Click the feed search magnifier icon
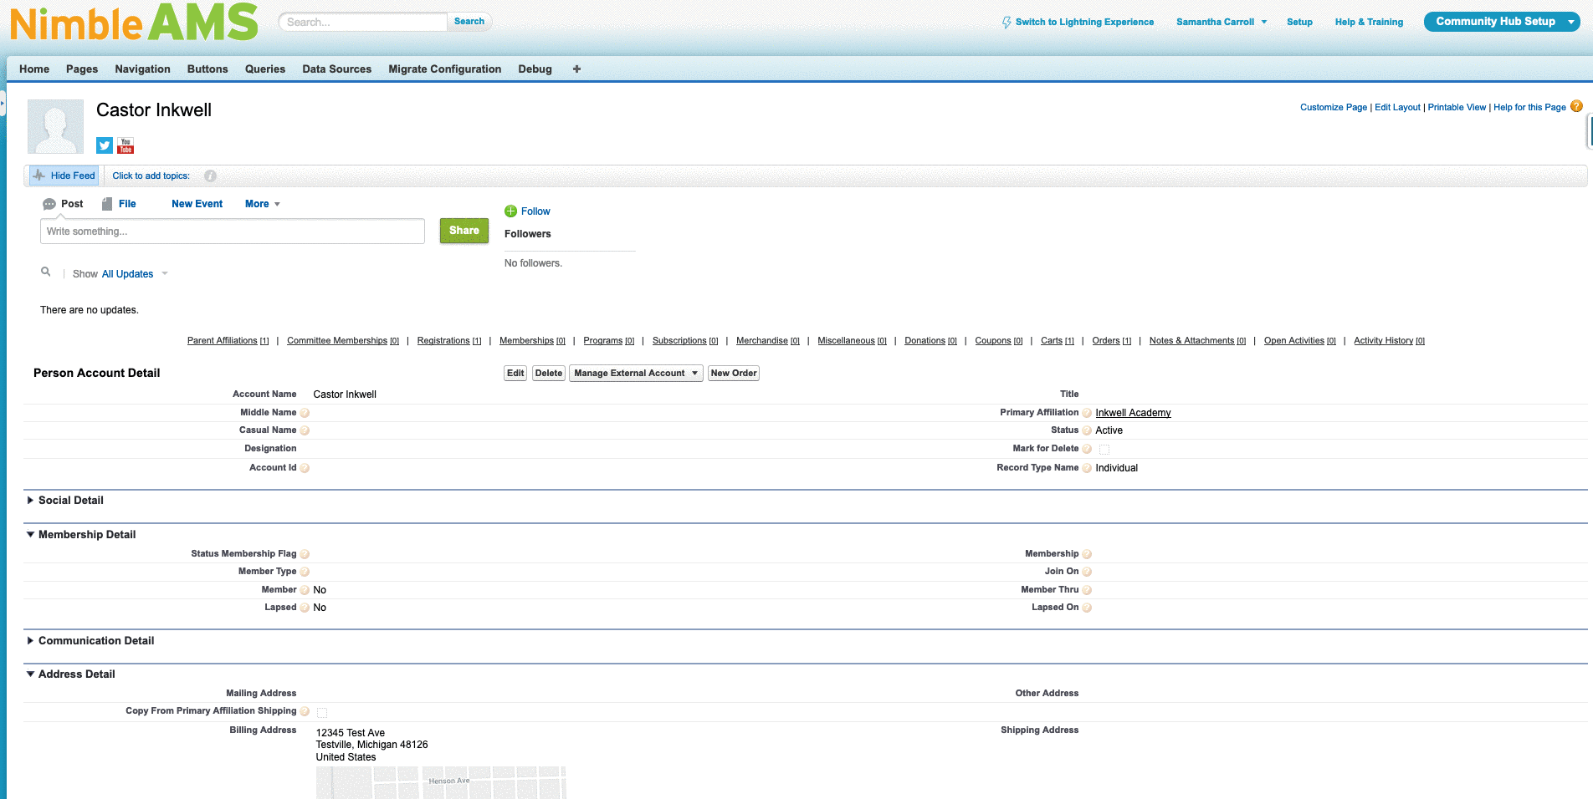 (x=46, y=272)
